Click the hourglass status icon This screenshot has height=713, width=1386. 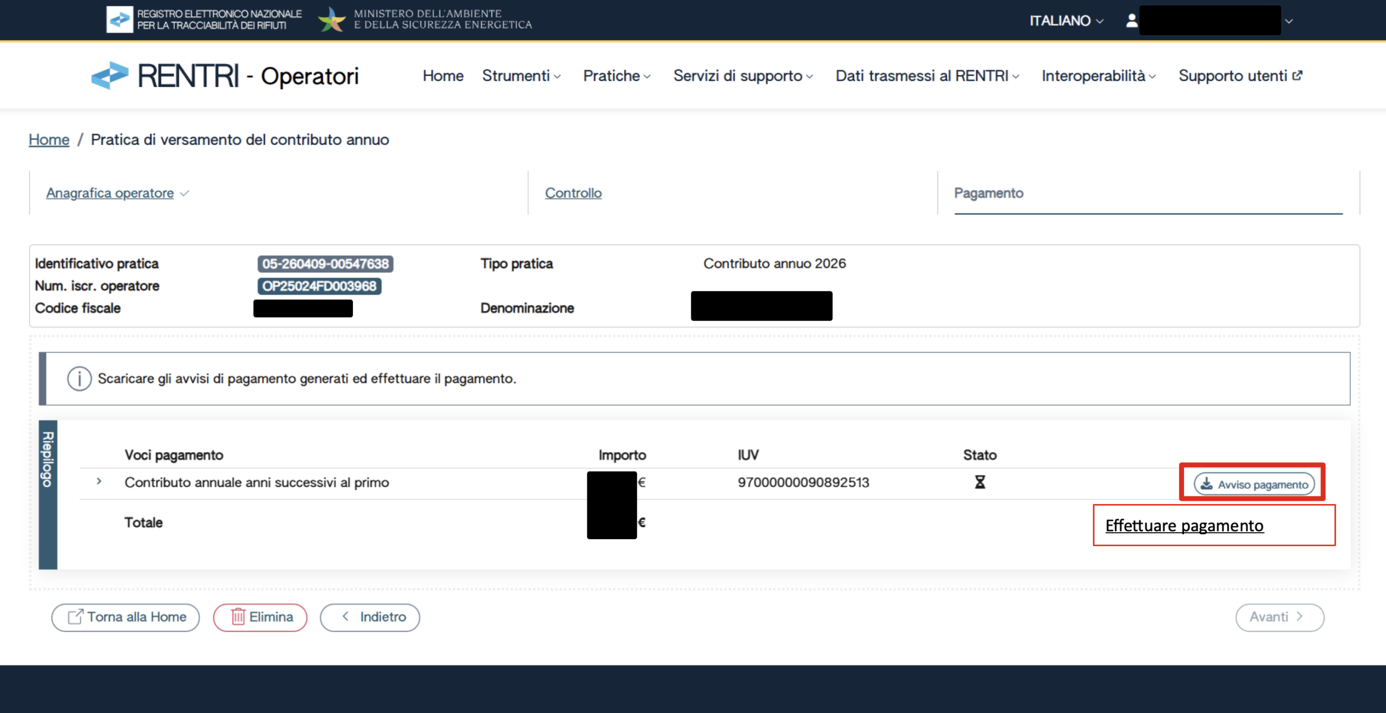tap(979, 482)
